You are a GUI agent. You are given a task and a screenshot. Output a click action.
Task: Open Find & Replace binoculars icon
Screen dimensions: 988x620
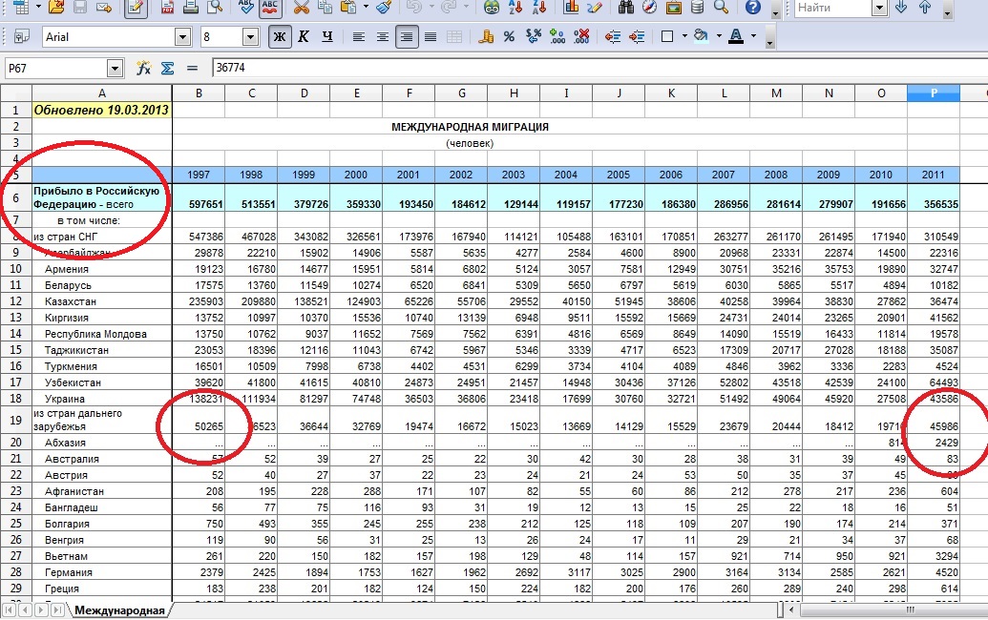[x=626, y=9]
